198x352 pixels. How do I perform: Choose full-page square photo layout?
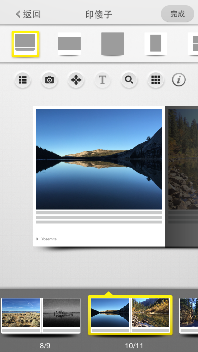[113, 44]
